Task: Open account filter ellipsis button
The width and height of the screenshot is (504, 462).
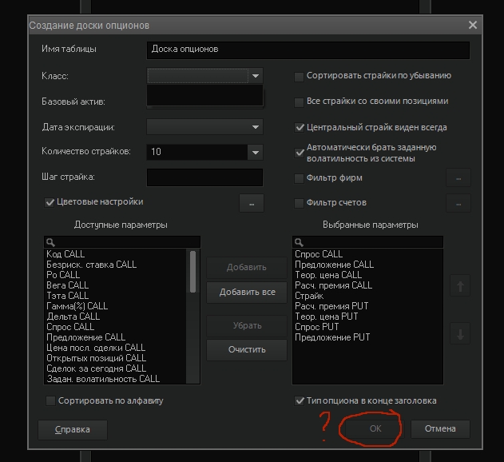Action: tap(458, 203)
